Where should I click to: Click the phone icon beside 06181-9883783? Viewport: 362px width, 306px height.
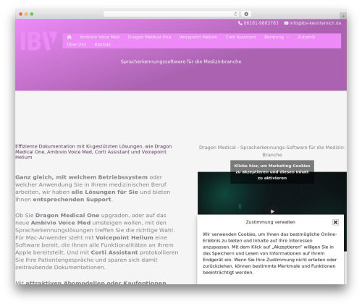(240, 23)
